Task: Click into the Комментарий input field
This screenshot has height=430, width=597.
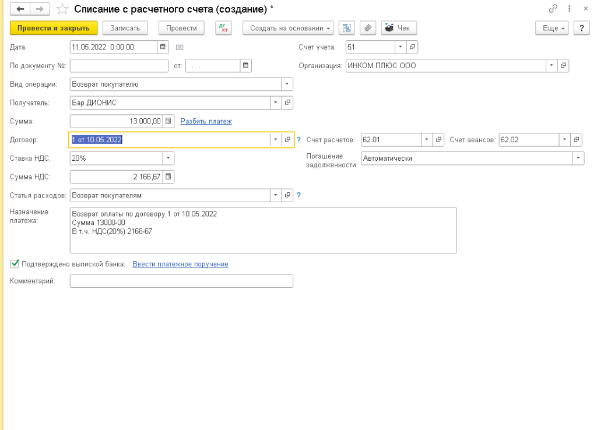Action: (x=181, y=281)
